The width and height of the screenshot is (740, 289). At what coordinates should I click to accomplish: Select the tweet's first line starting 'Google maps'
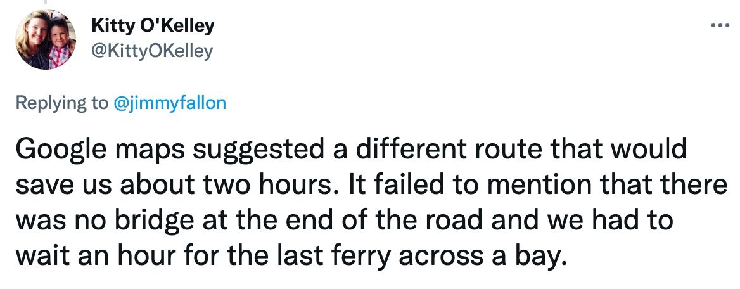click(x=351, y=150)
